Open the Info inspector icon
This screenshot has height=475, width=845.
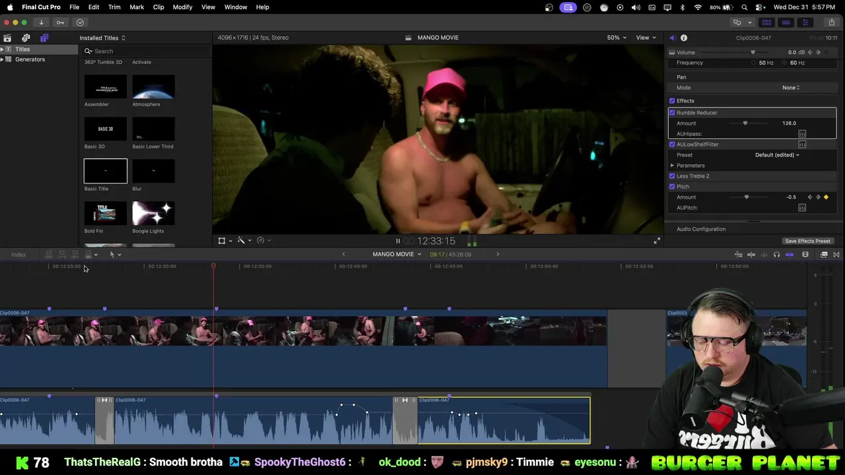[x=684, y=38]
